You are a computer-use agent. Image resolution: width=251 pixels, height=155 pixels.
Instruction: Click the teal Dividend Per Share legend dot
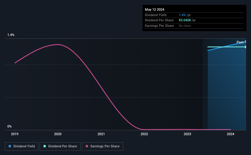45,146
